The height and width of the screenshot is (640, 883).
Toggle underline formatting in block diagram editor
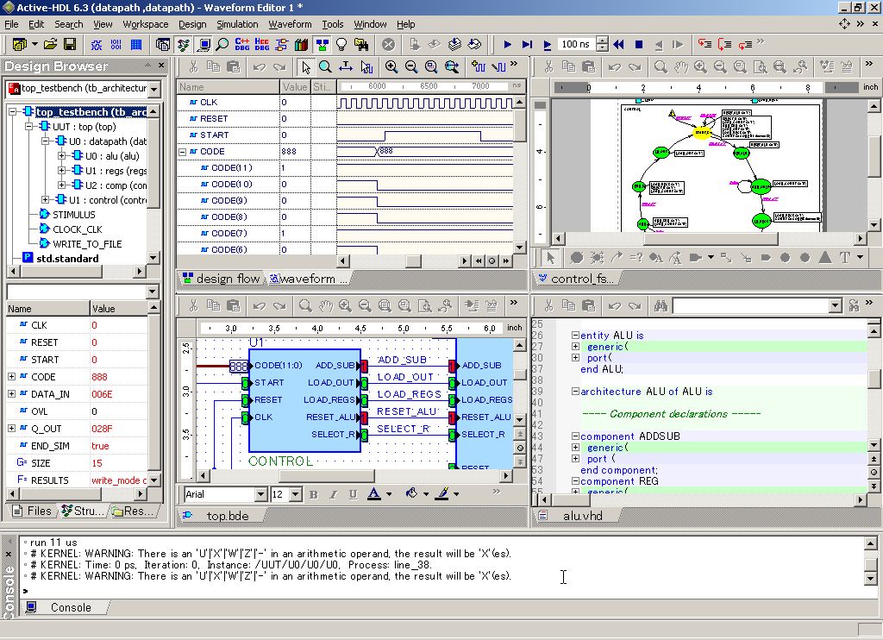(353, 494)
